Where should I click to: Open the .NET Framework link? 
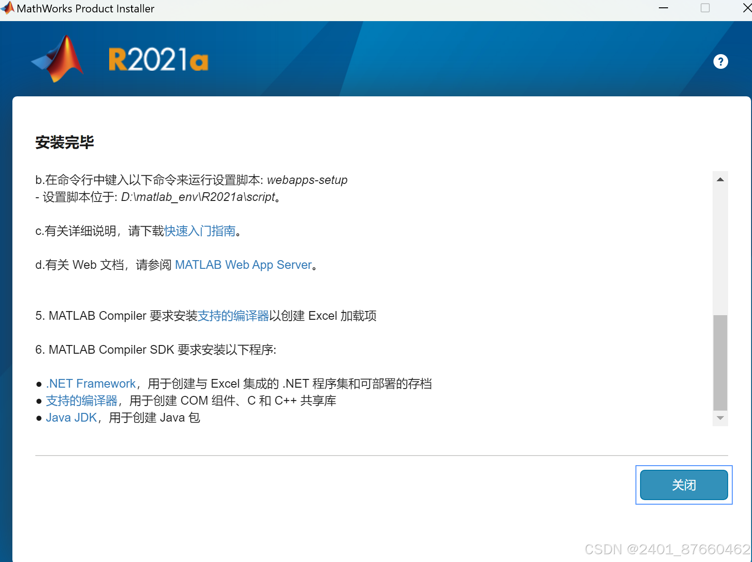[90, 384]
